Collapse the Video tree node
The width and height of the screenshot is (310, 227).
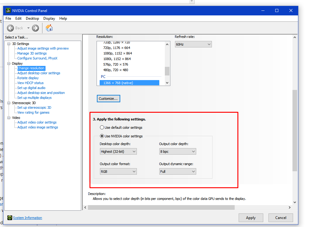point(9,118)
